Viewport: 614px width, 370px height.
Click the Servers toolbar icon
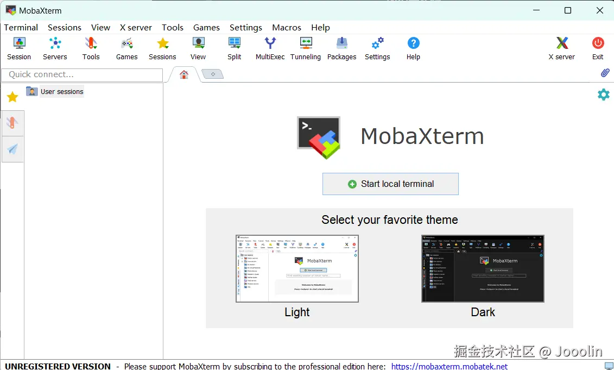[55, 43]
